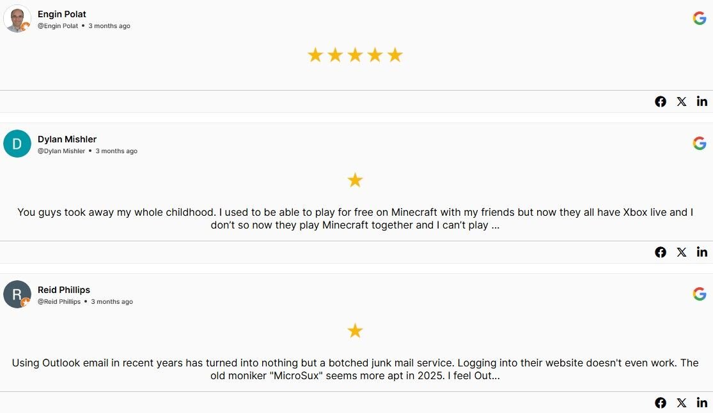
Task: Select the five-star rating on Engin Polat's review
Action: coord(355,55)
